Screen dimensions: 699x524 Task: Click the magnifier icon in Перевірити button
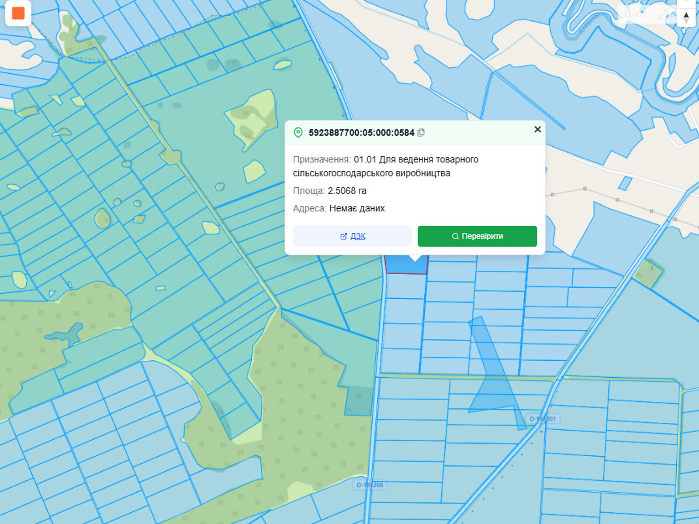(455, 236)
